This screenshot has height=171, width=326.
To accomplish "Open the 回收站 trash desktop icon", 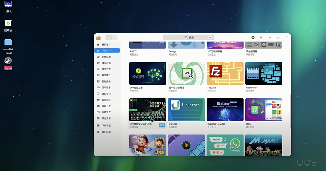I will pyautogui.click(x=8, y=25).
